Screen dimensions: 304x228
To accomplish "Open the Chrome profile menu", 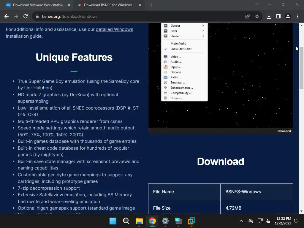I will (288, 17).
